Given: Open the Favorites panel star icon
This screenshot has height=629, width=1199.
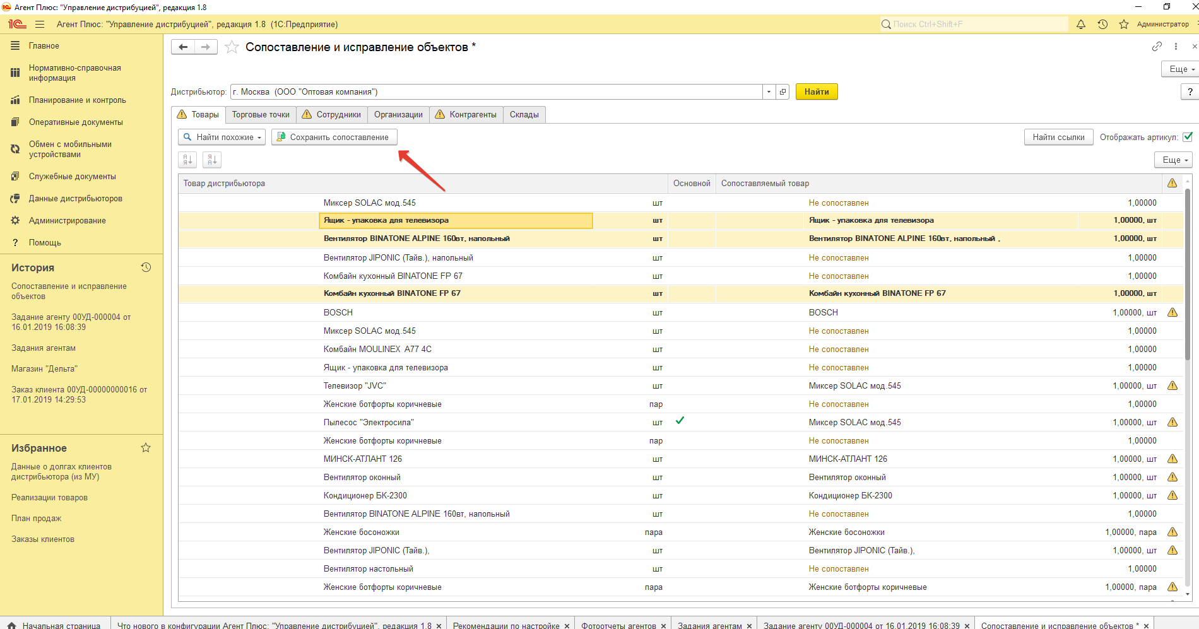Looking at the screenshot, I should [146, 448].
